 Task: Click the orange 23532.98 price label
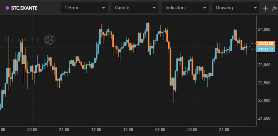pos(265,43)
